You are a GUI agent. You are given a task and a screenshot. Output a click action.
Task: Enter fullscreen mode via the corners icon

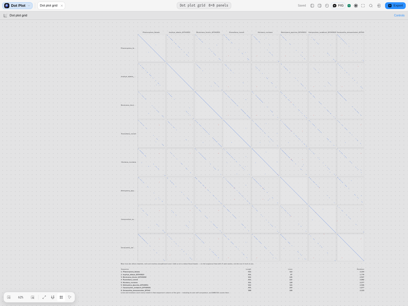363,6
